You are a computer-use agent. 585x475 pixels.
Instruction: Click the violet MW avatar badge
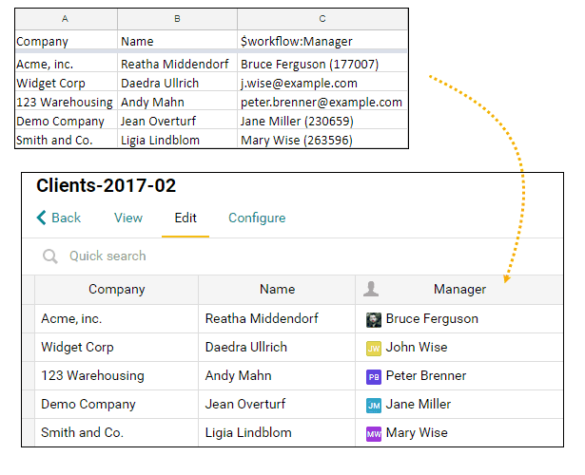(x=374, y=434)
